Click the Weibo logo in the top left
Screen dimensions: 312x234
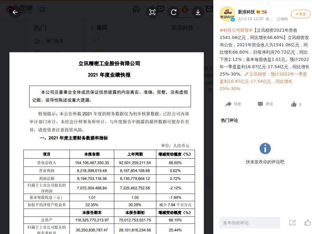19,9
